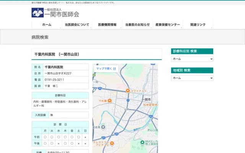The width and height of the screenshot is (245, 153).
Task: Click the 一関市 city label on map
Action: [146, 99]
